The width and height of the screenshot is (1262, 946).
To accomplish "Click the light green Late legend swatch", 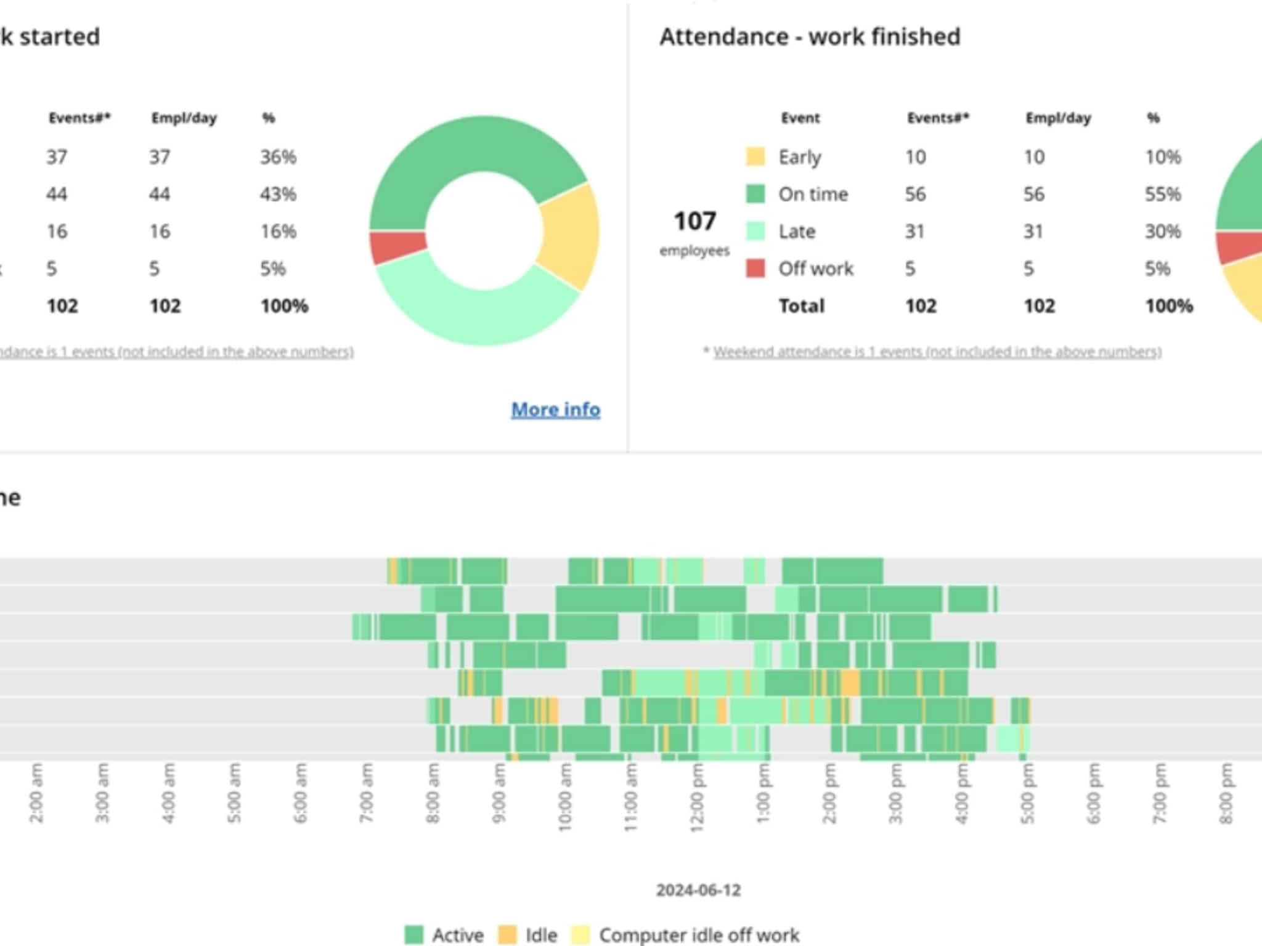I will pos(755,232).
